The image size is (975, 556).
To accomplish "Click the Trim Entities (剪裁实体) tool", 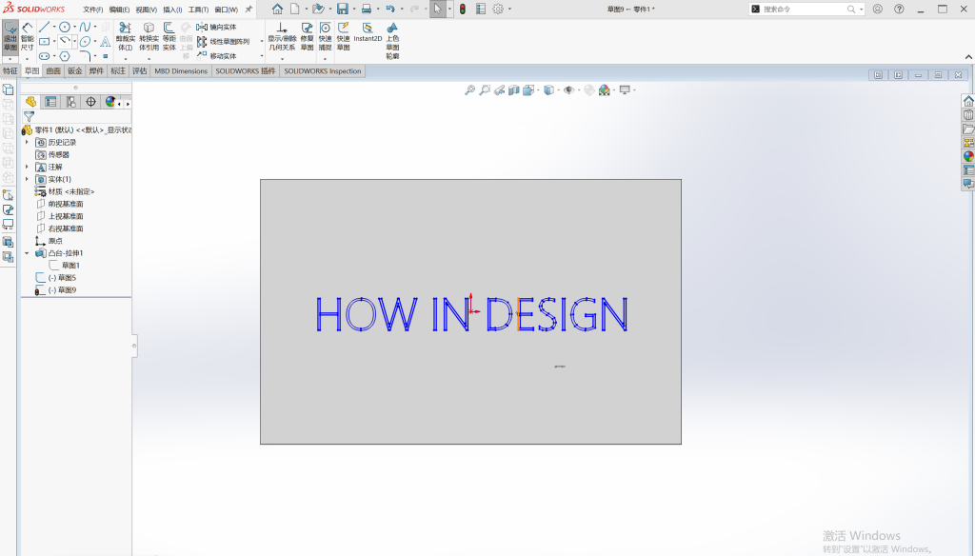I will pyautogui.click(x=125, y=37).
